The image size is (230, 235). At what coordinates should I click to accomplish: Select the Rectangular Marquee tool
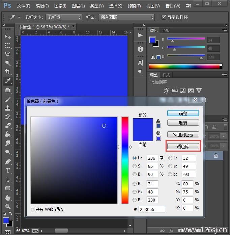pos(8,45)
